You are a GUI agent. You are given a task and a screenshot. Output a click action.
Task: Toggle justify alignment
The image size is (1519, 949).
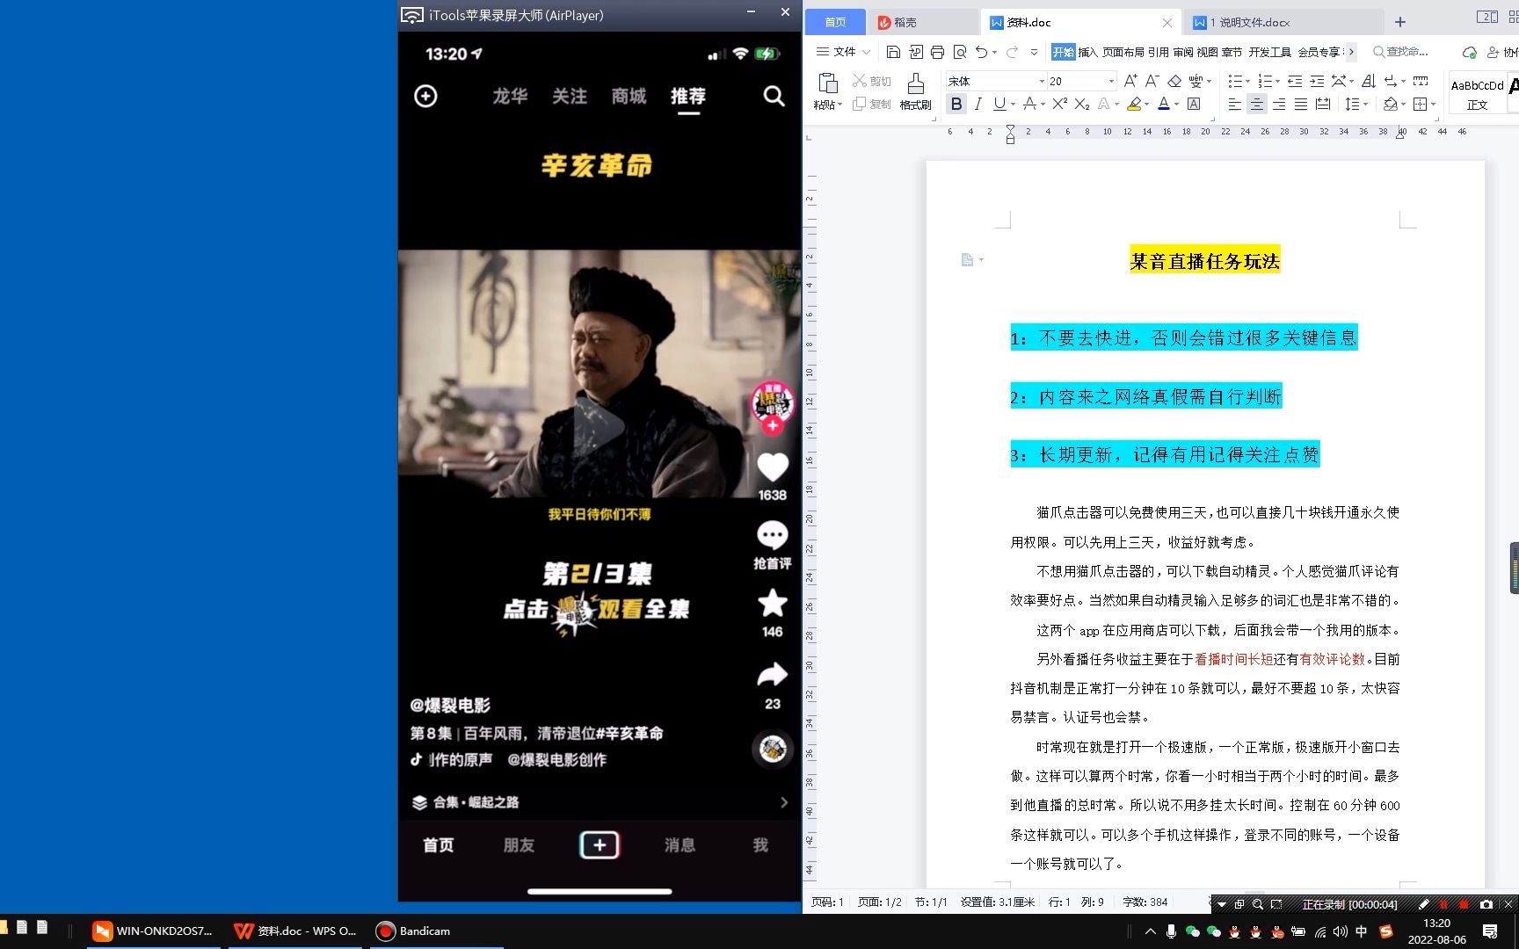pos(1301,104)
